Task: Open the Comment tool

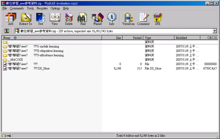Action: tap(143, 19)
